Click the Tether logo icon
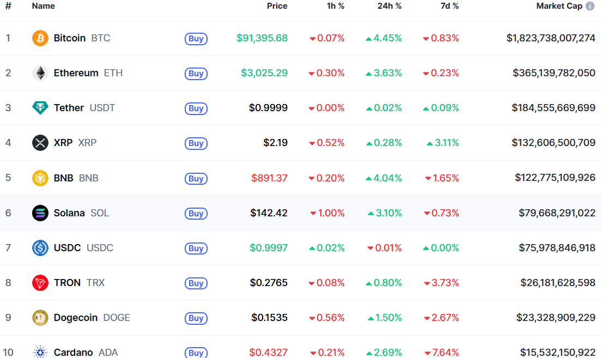The width and height of the screenshot is (602, 358). tap(40, 108)
